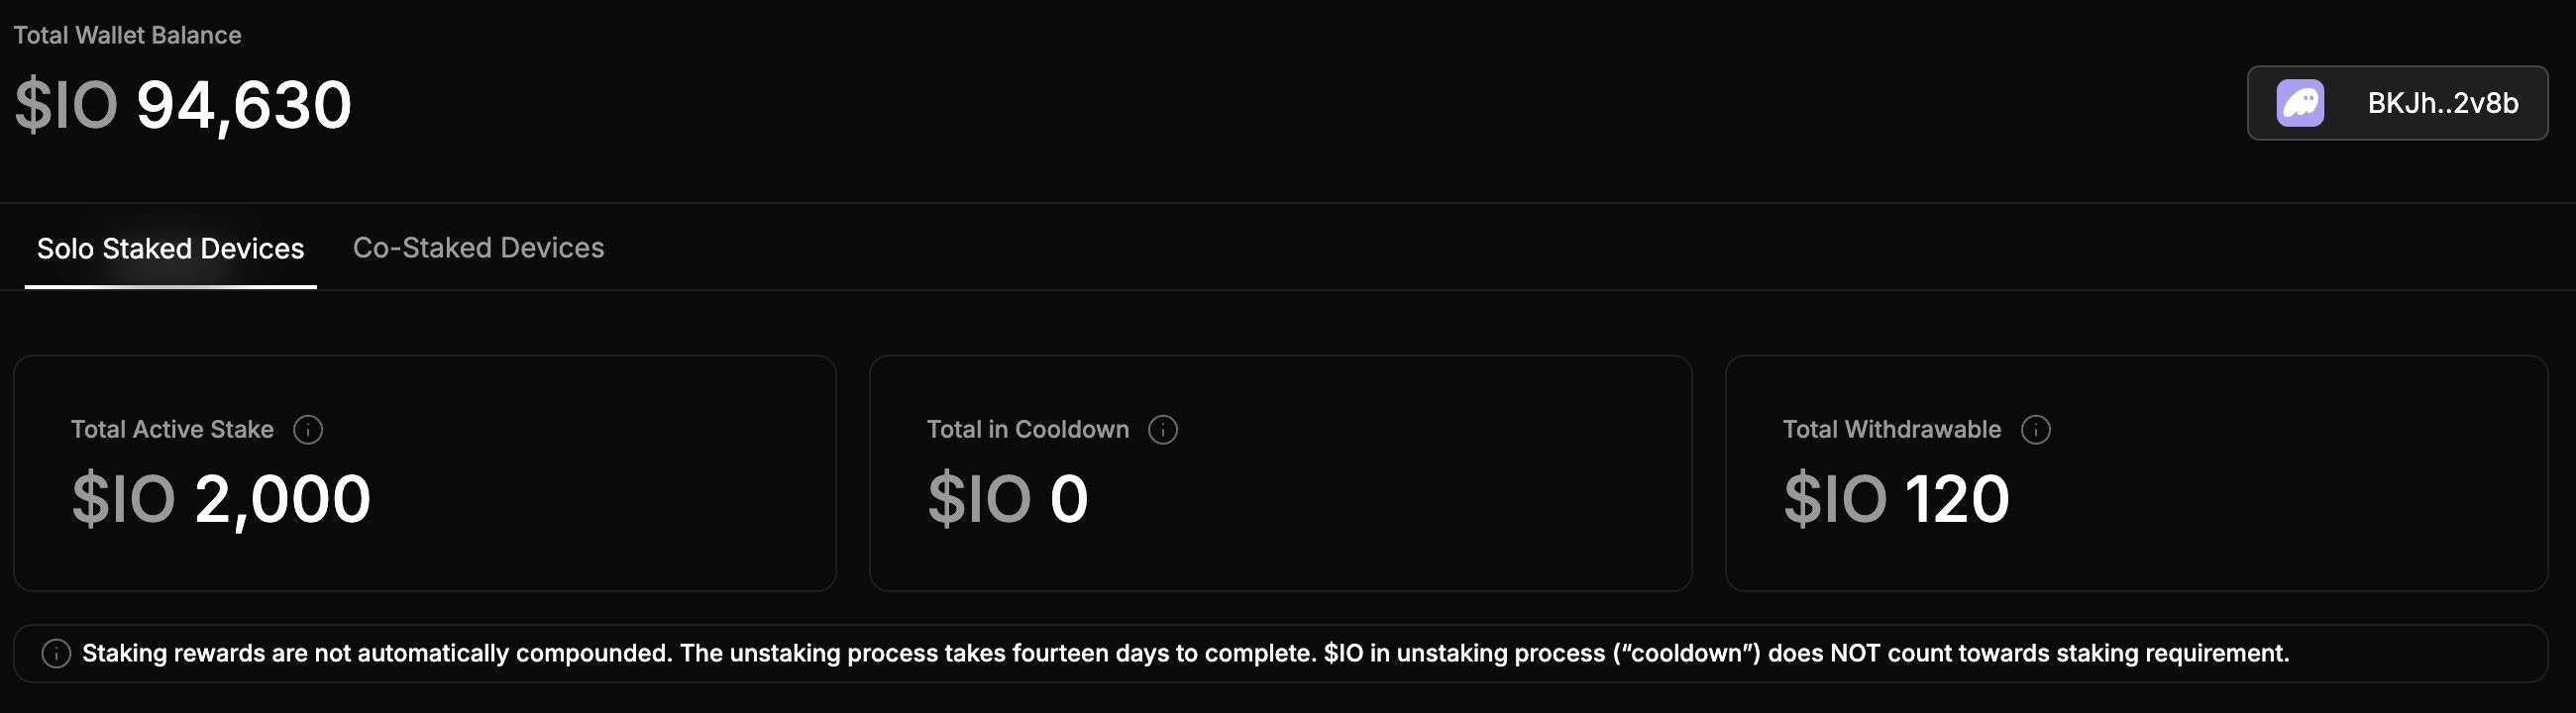
Task: Select the $IO 2,000 active stake amount
Action: click(221, 499)
